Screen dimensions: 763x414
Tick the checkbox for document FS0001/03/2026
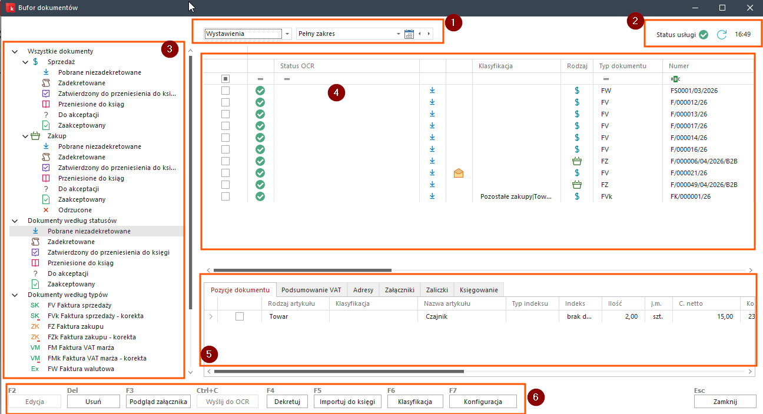point(225,91)
